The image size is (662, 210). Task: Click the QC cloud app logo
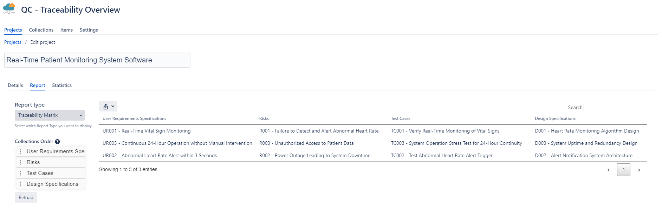pyautogui.click(x=9, y=9)
